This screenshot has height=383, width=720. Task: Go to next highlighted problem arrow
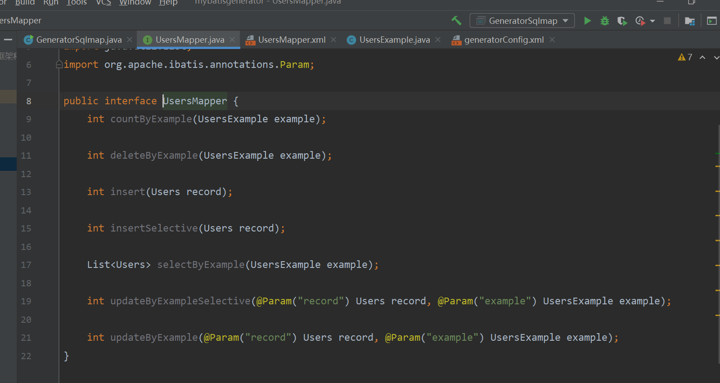(716, 57)
